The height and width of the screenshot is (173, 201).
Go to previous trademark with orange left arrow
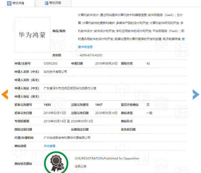click(5, 95)
